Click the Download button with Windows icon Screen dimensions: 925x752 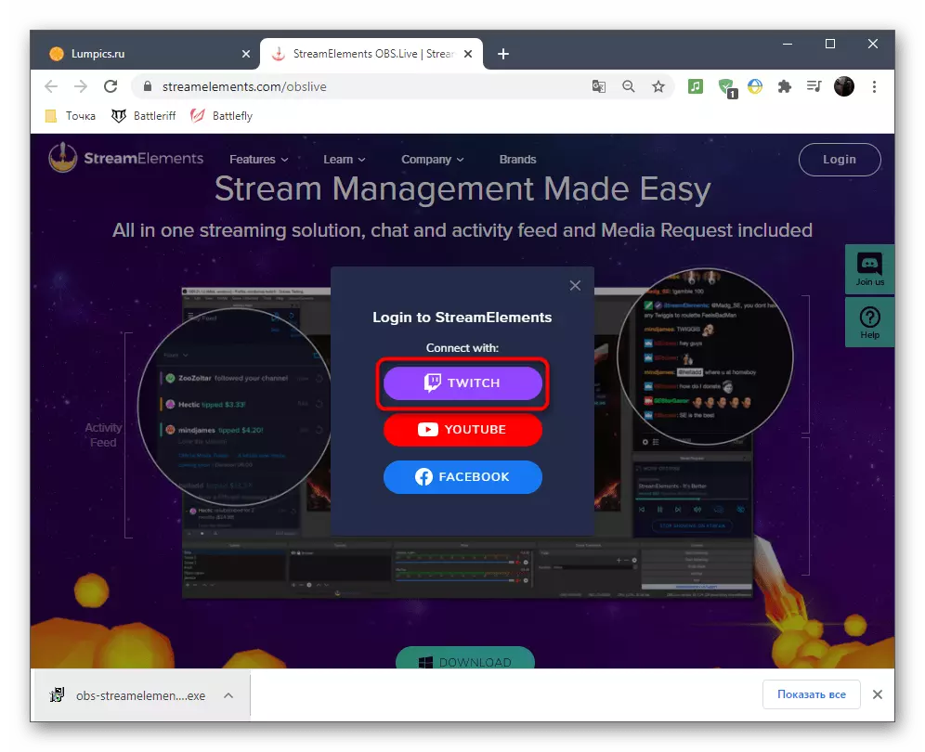465,658
